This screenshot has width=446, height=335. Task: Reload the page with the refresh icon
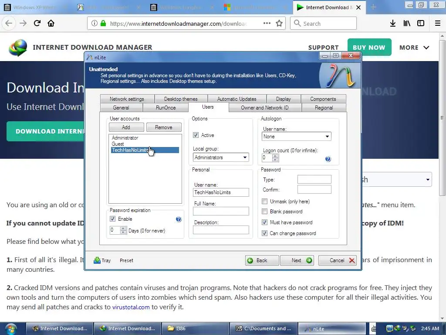(37, 24)
